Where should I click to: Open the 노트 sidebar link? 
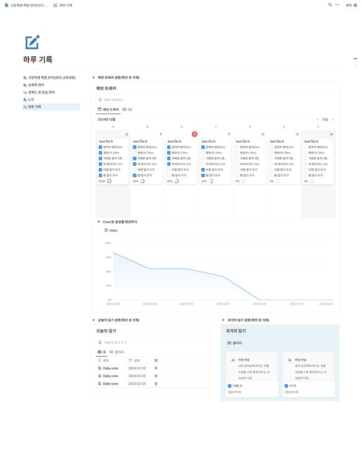pyautogui.click(x=29, y=100)
